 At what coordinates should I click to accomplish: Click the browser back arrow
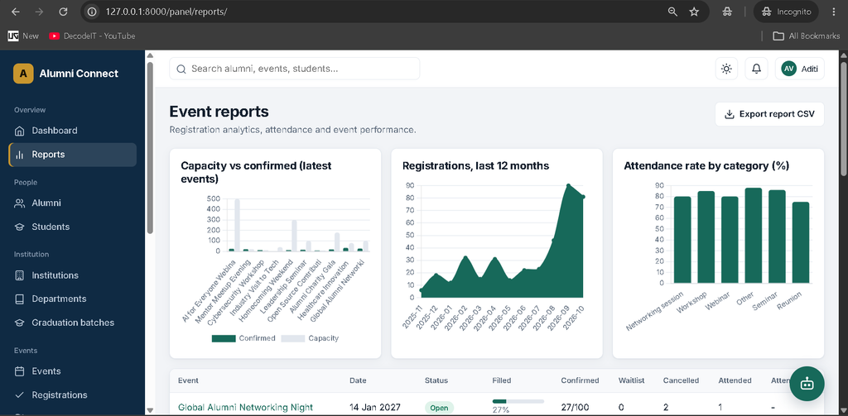[x=15, y=12]
